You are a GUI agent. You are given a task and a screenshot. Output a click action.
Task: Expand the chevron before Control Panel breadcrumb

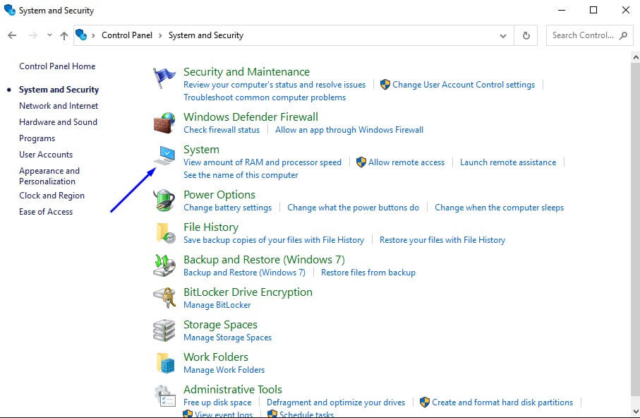[93, 35]
